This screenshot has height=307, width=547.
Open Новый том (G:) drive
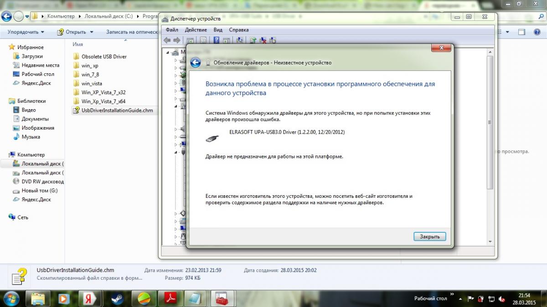tap(35, 191)
